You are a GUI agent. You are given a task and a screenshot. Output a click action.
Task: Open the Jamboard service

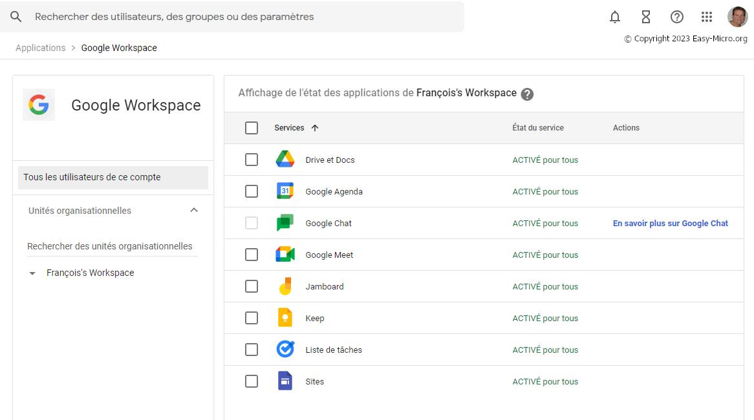coord(325,287)
